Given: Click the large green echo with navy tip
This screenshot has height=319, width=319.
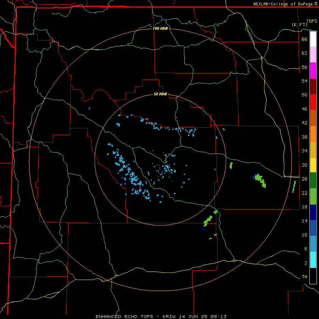Looking at the screenshot, I should click(259, 180).
